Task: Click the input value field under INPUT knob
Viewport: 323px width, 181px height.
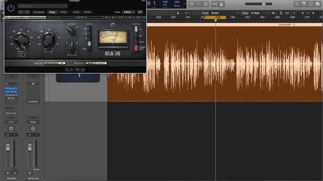Action: 21,55
